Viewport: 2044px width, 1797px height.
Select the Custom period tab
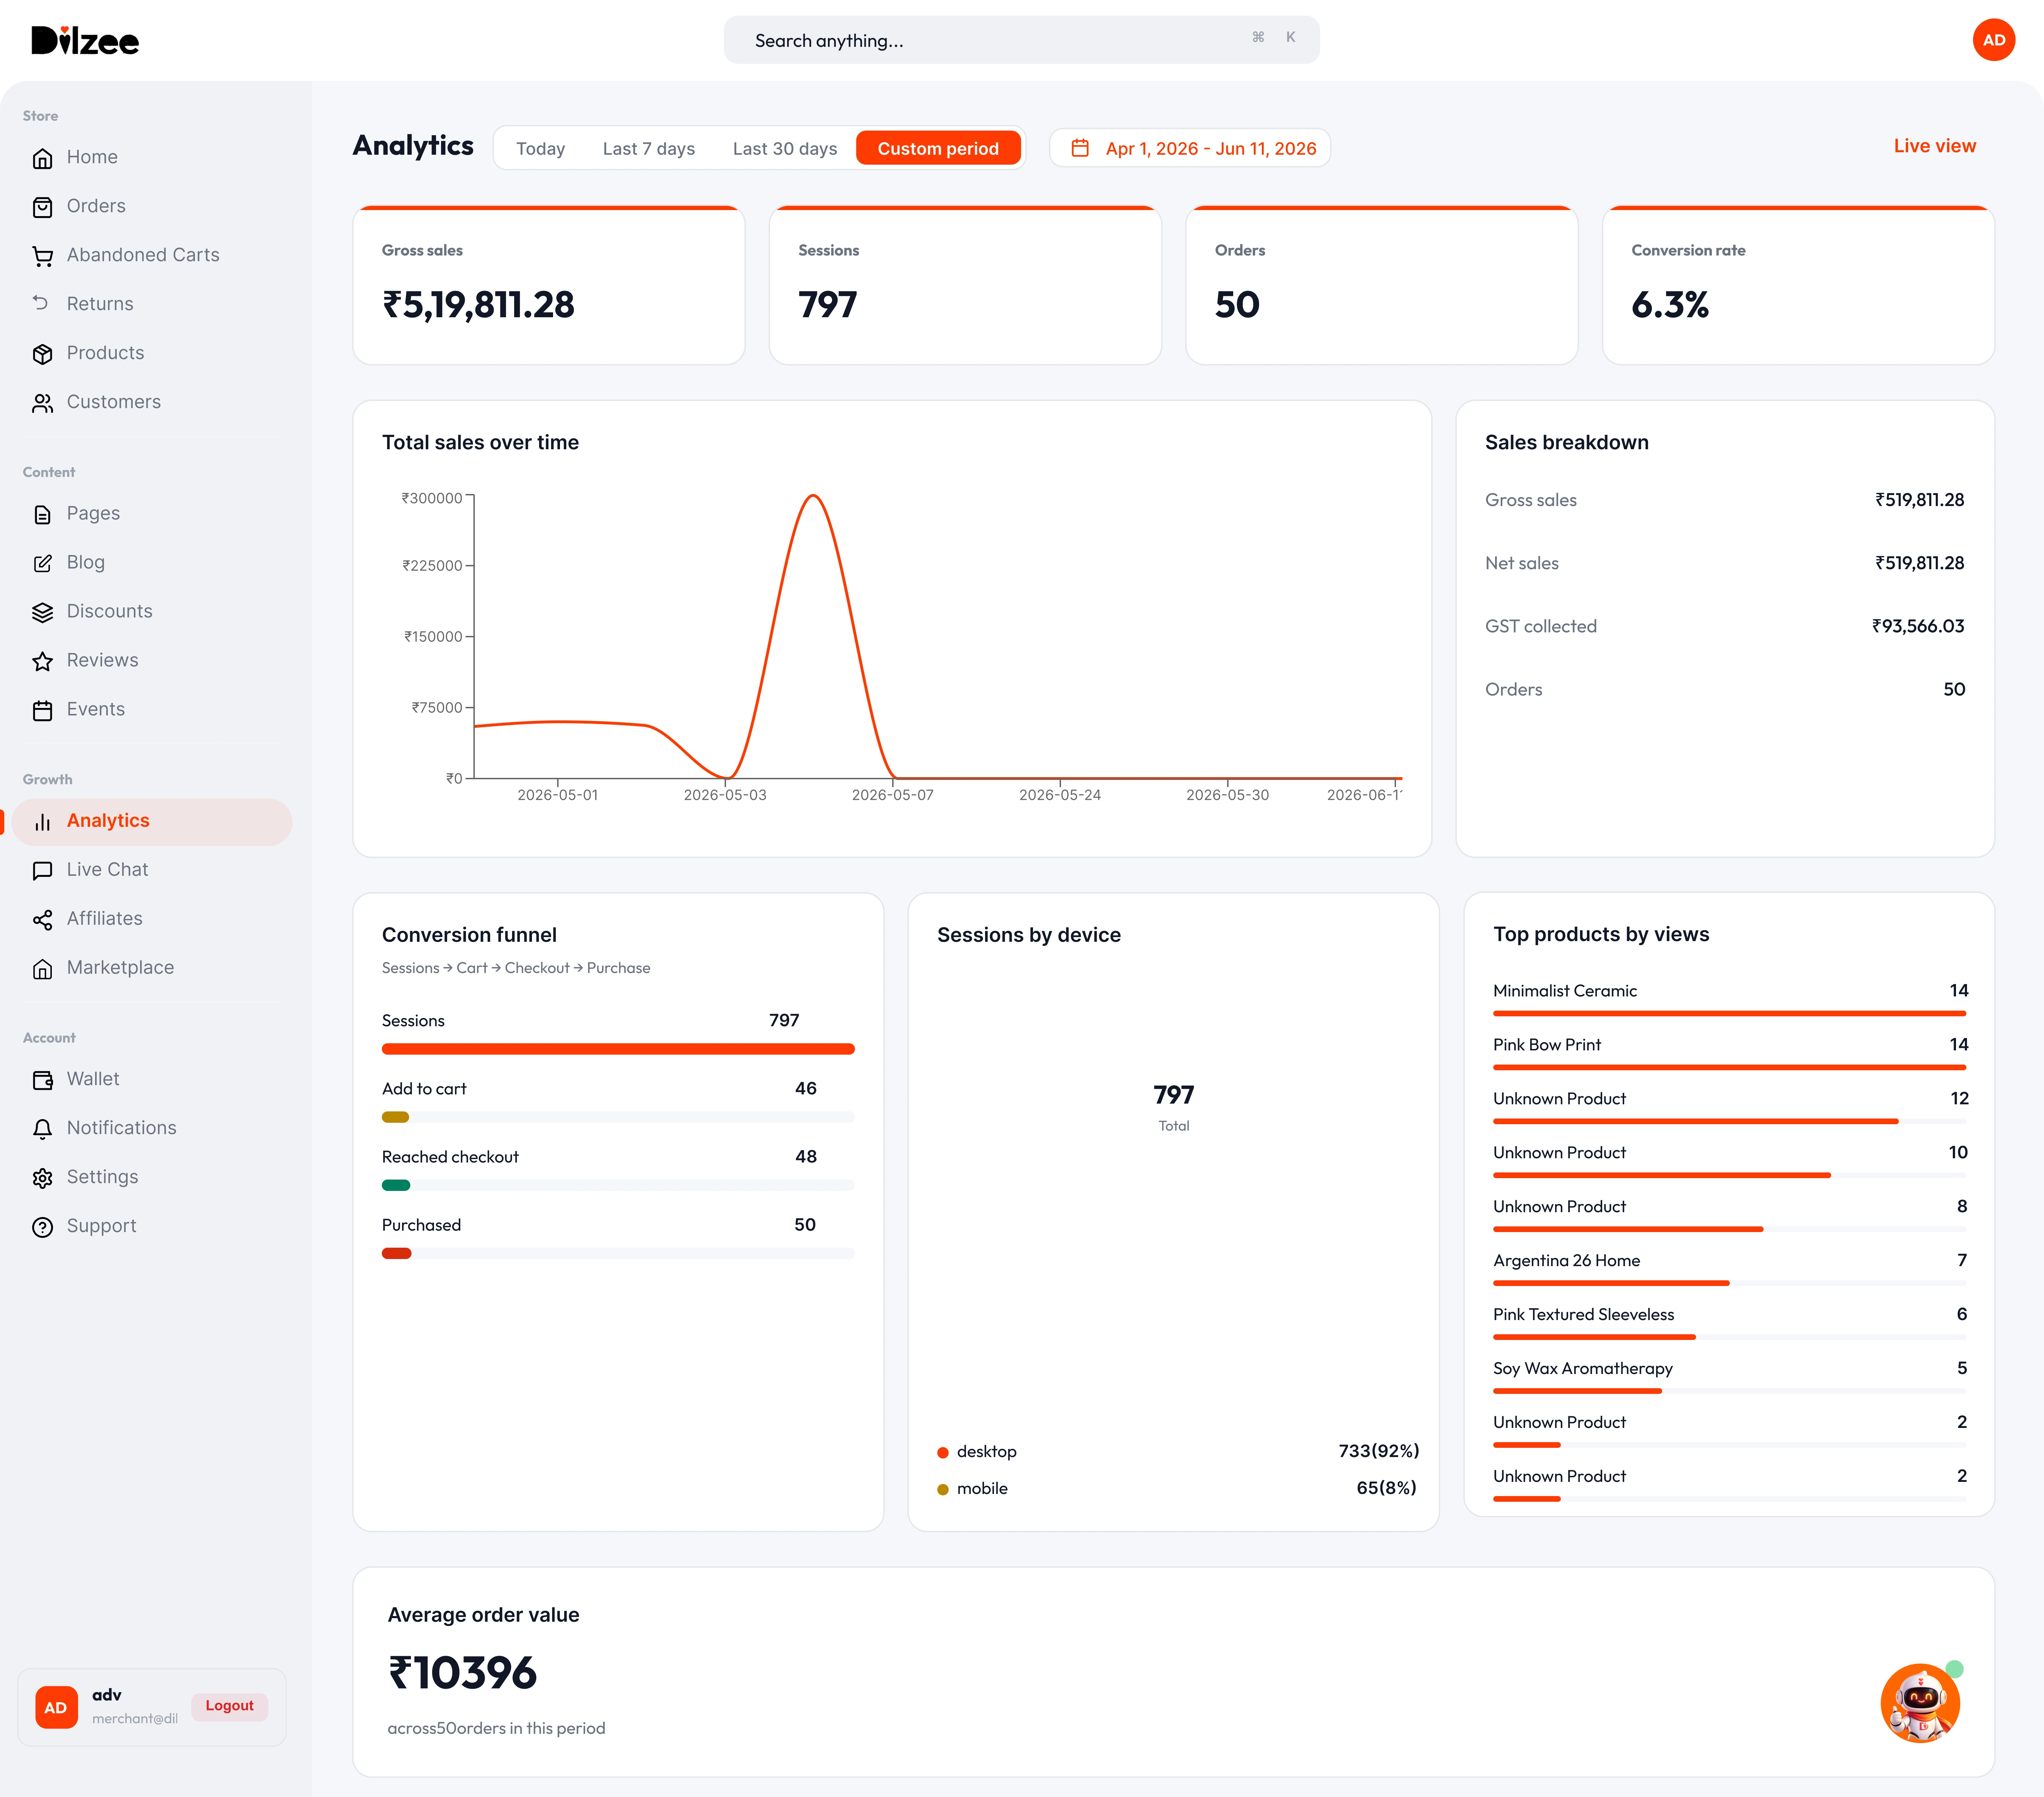938,148
